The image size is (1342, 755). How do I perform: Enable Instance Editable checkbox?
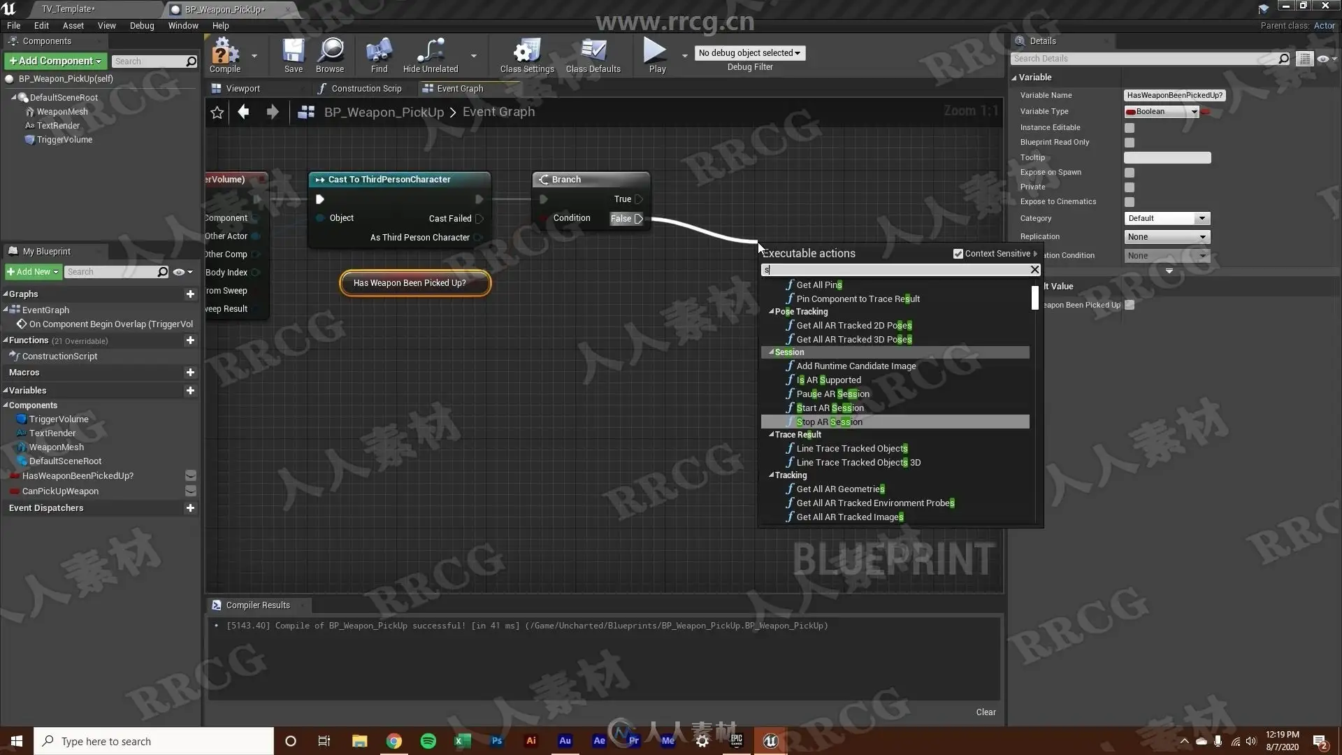[1130, 128]
